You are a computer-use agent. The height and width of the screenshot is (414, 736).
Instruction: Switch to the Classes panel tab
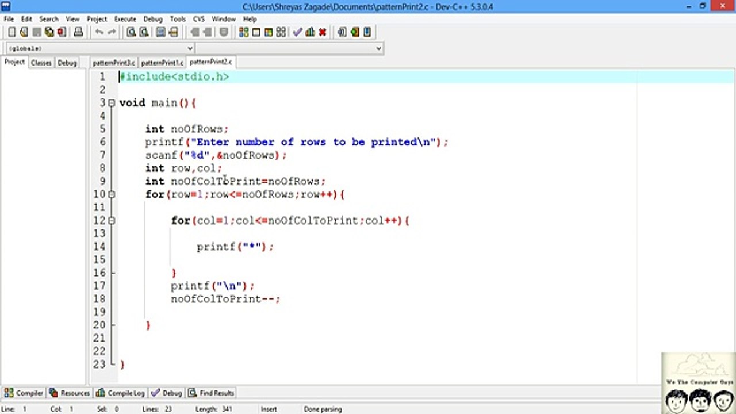(x=41, y=63)
